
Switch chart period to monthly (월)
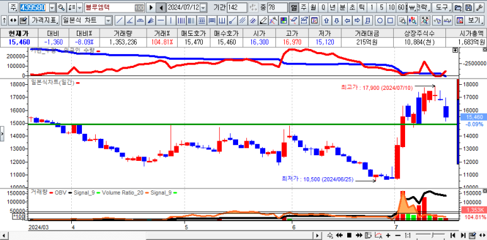point(313,8)
